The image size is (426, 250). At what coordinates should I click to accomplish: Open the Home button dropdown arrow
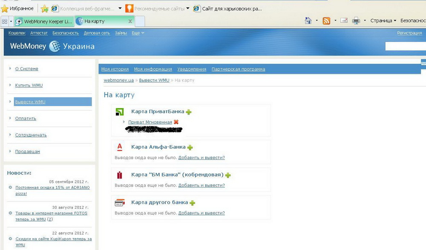[x=317, y=20]
